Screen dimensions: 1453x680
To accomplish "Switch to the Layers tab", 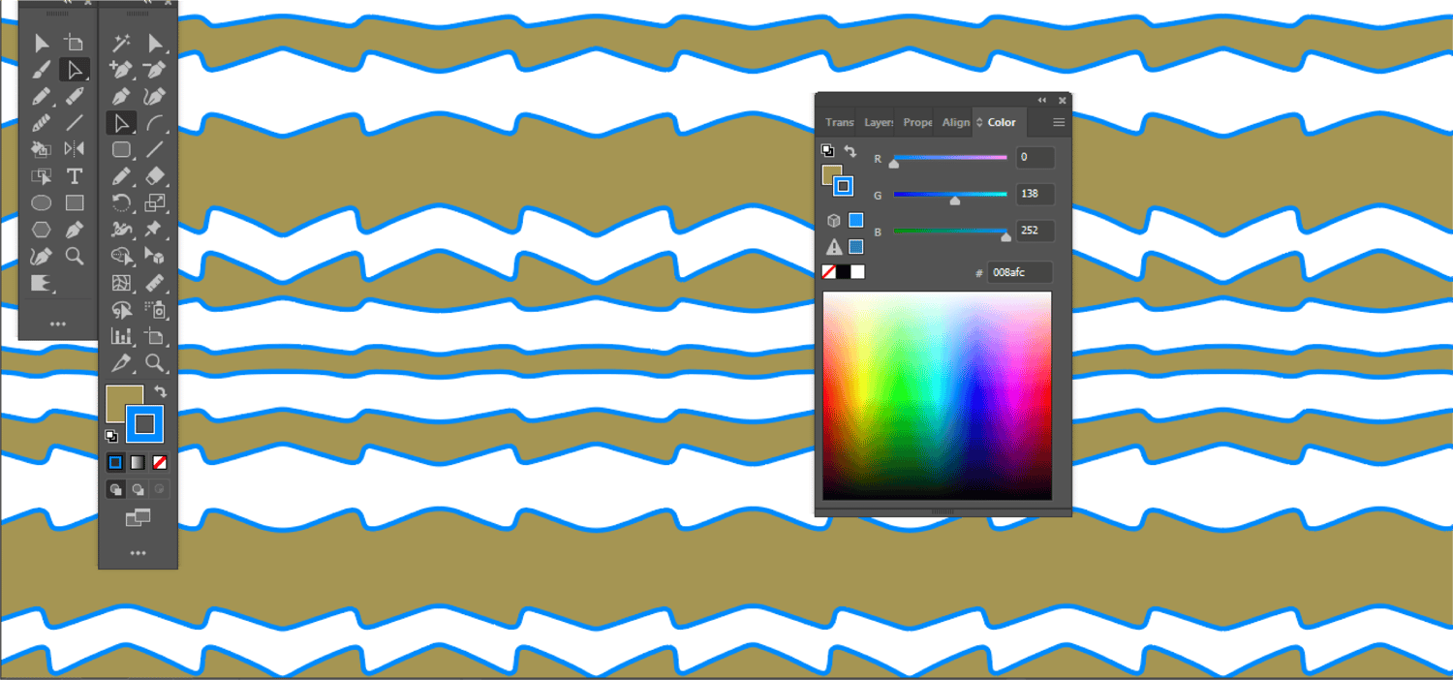I will [879, 122].
